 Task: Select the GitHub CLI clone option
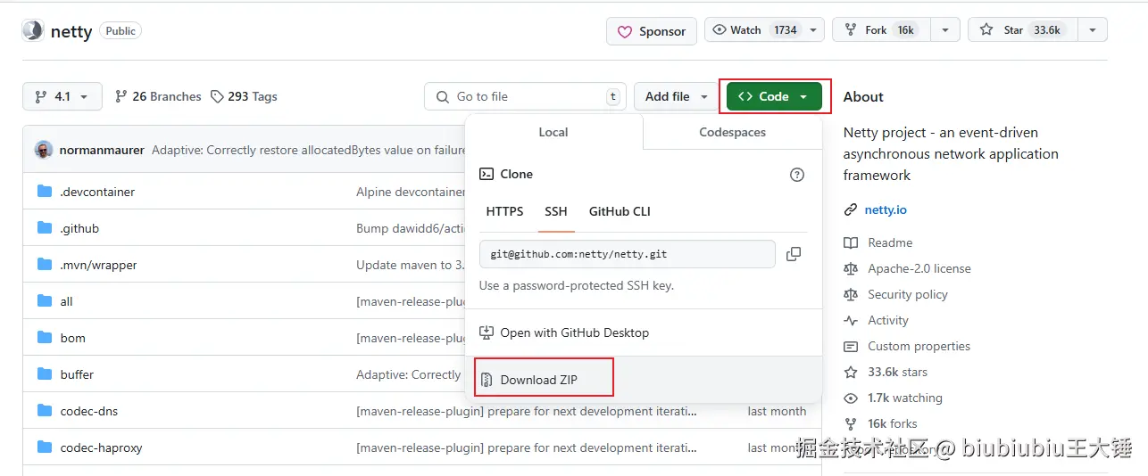point(620,211)
